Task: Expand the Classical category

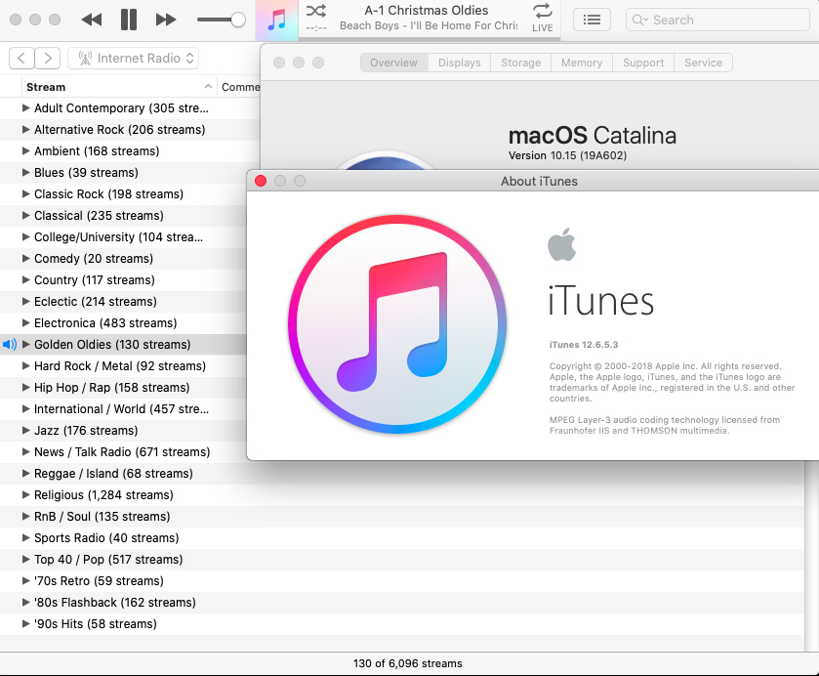Action: 25,215
